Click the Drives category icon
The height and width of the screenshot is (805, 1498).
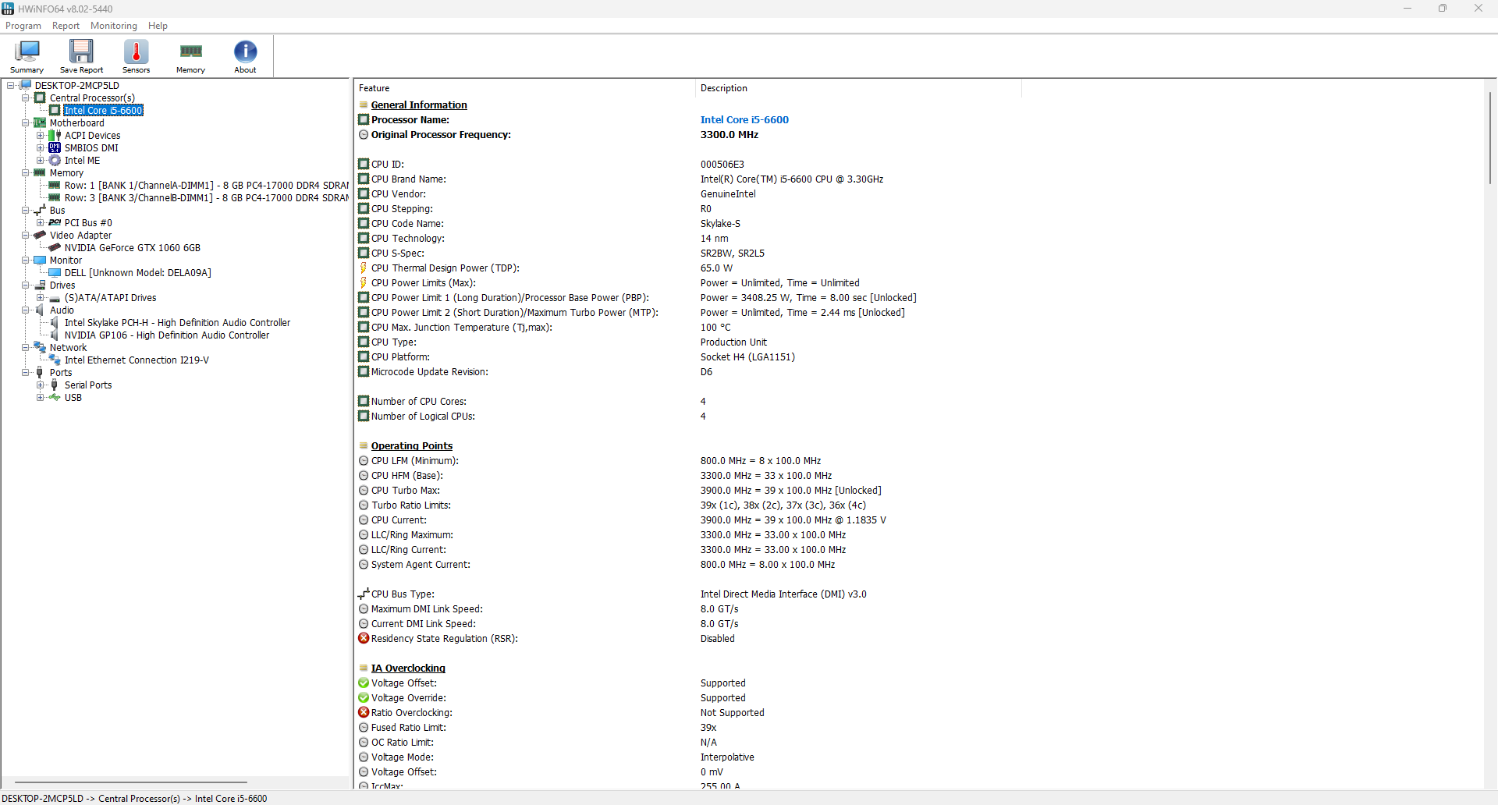pos(40,285)
